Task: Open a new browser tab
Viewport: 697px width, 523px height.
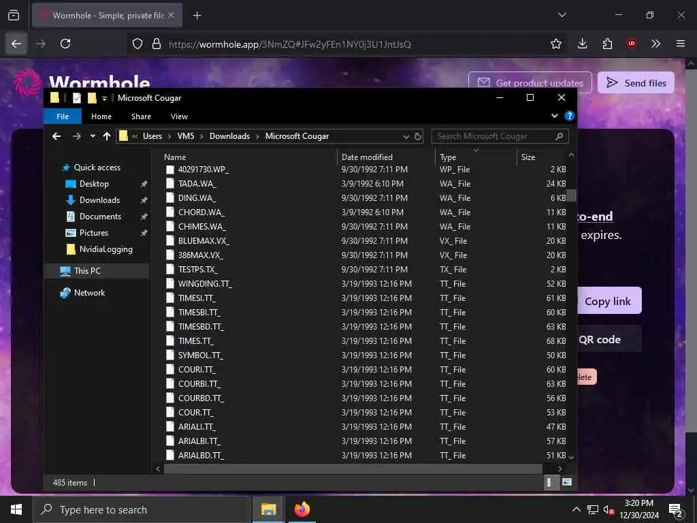Action: 197,16
